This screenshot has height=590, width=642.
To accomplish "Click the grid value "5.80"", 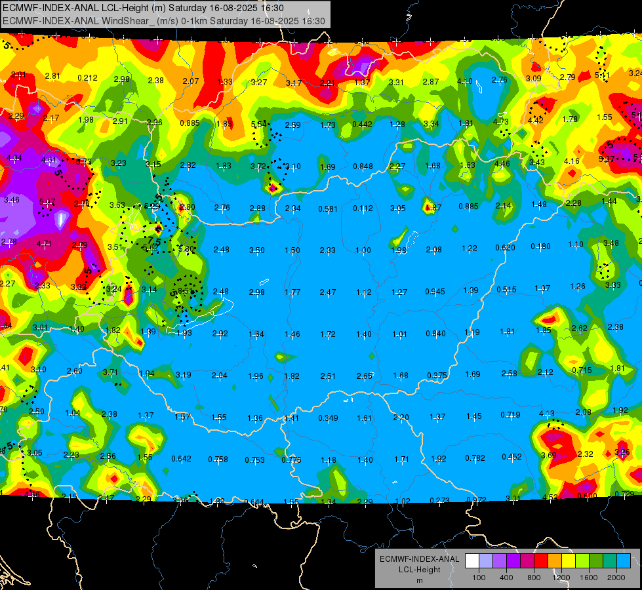I will pyautogui.click(x=186, y=249).
